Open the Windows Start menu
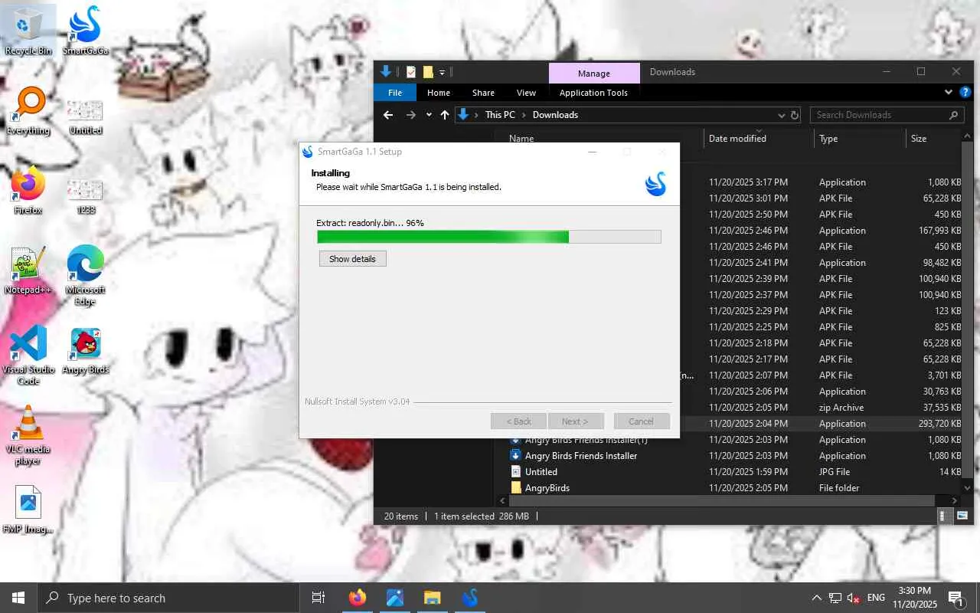 click(18, 598)
